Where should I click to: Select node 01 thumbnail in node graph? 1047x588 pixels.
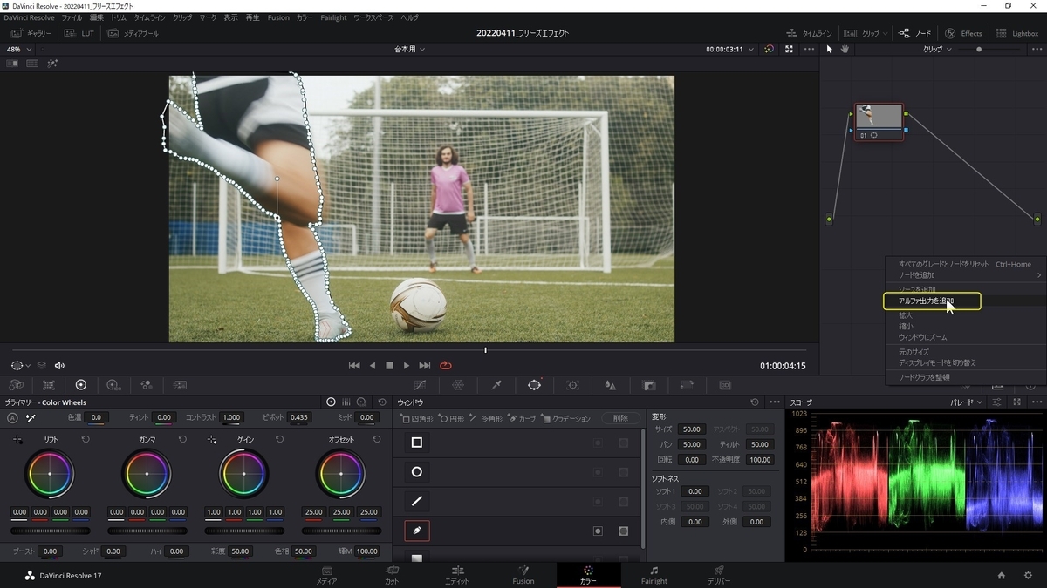(879, 117)
